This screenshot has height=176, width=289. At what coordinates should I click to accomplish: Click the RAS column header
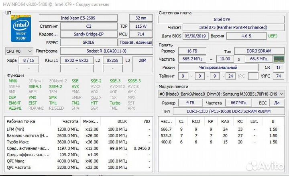[x=225, y=121]
